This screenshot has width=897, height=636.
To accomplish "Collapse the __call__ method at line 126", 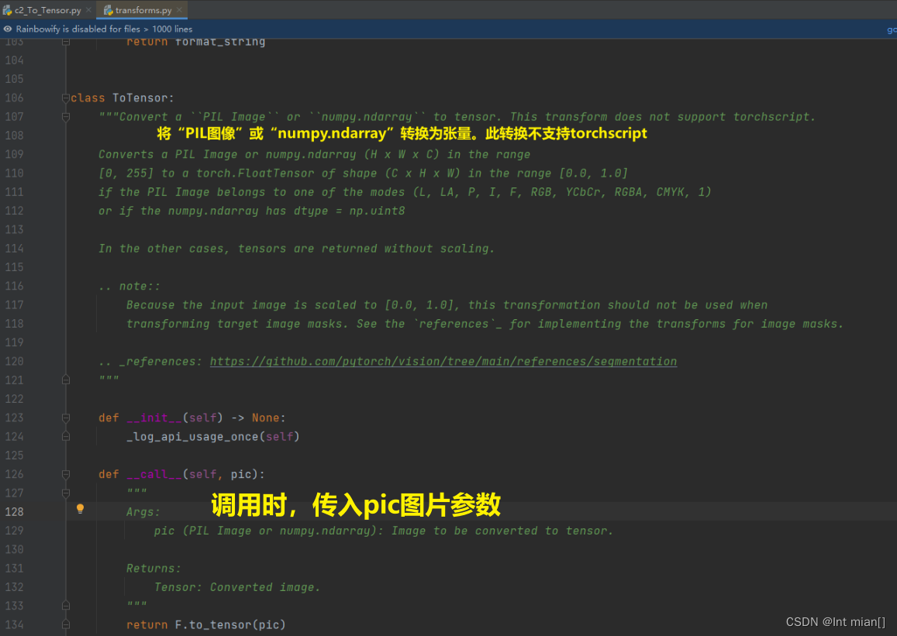I will click(x=66, y=474).
